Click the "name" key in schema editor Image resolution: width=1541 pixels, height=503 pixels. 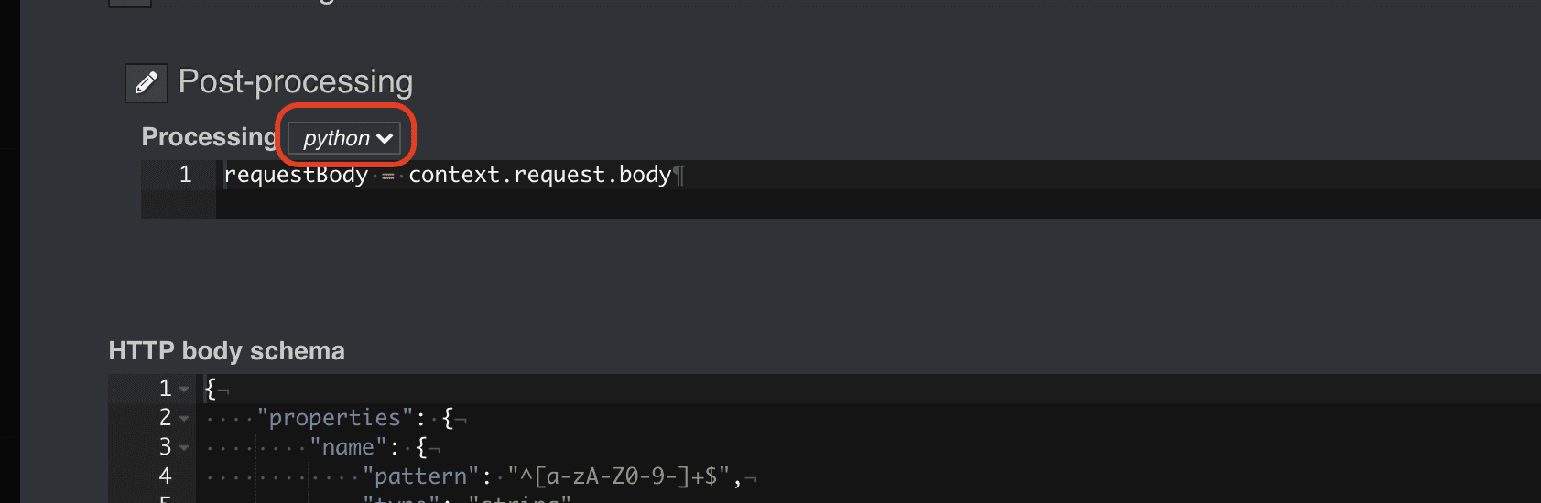pos(348,447)
